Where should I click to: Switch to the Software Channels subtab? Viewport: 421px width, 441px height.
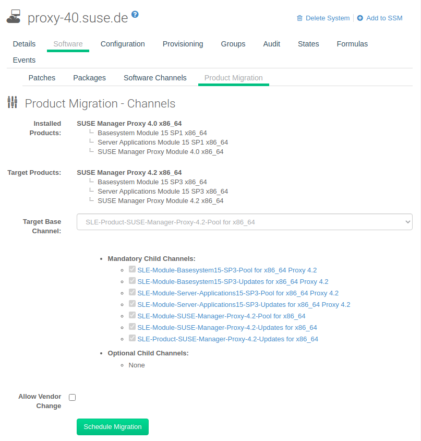[155, 77]
